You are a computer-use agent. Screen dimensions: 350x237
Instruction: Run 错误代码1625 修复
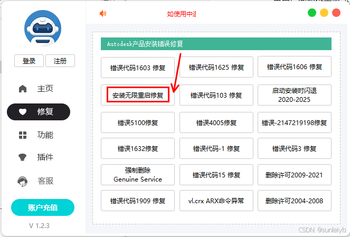(216, 67)
